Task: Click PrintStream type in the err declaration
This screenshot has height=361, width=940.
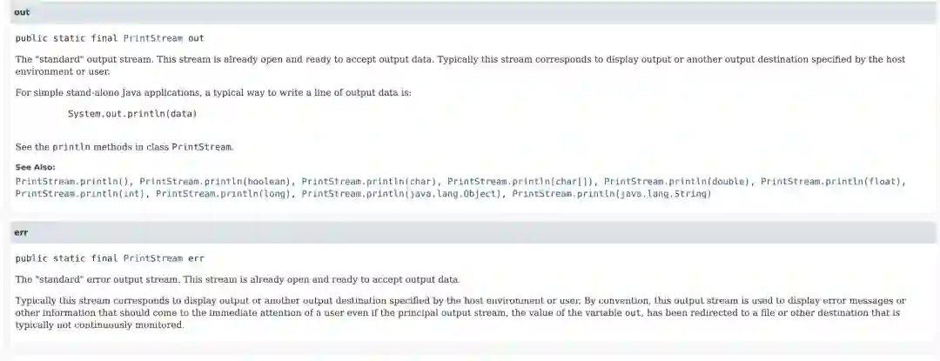Action: pos(153,258)
